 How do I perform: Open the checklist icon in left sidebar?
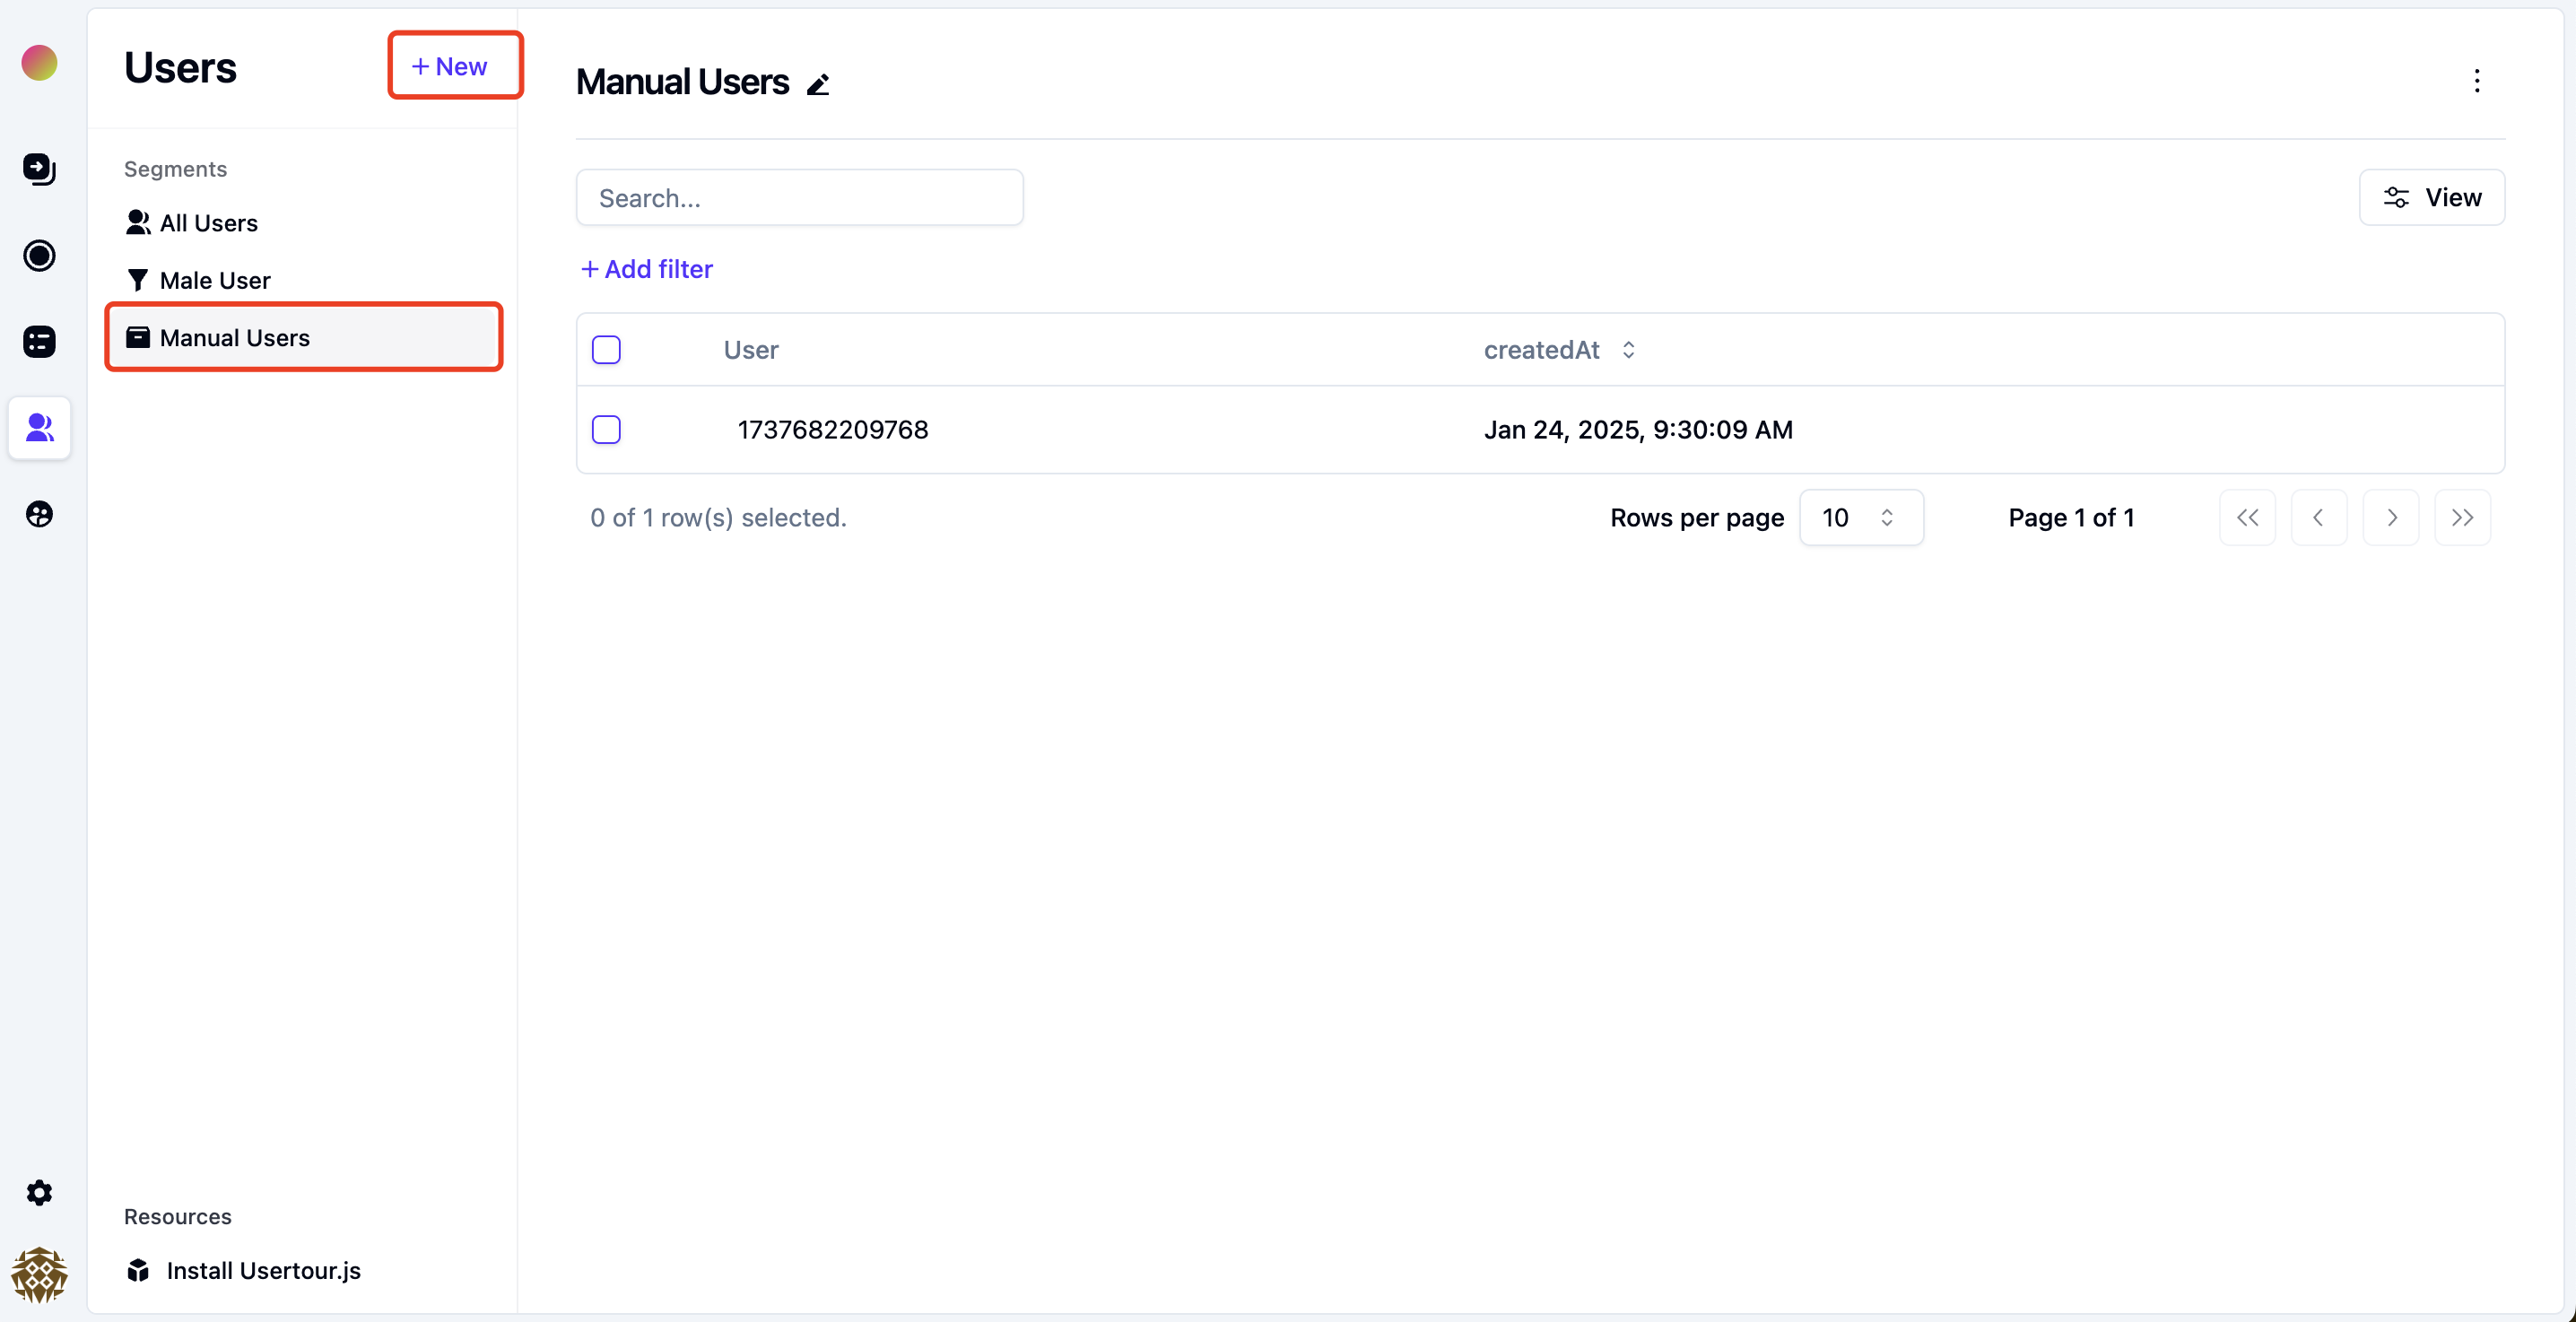39,342
